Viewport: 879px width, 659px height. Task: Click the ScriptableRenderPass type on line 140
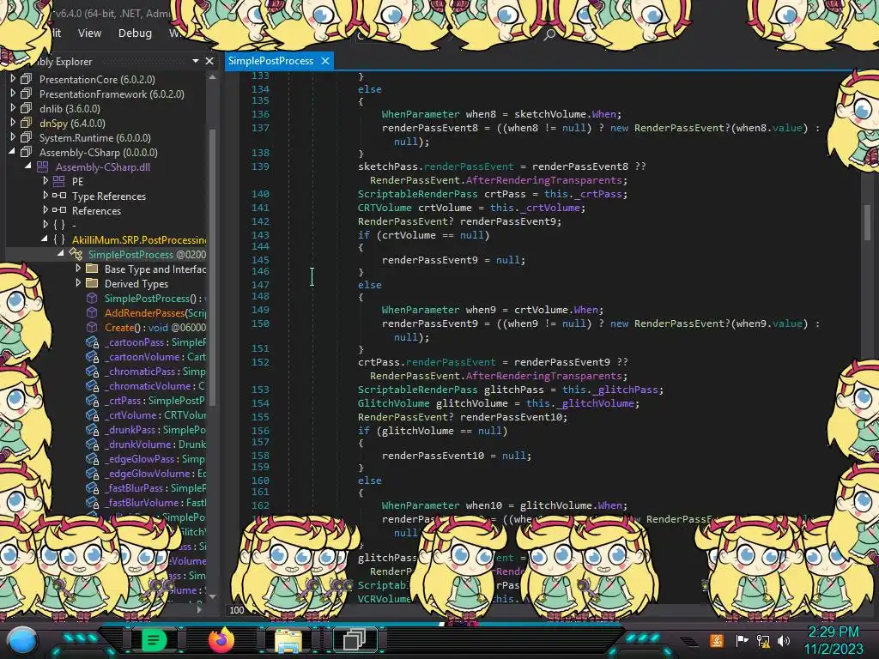point(418,194)
